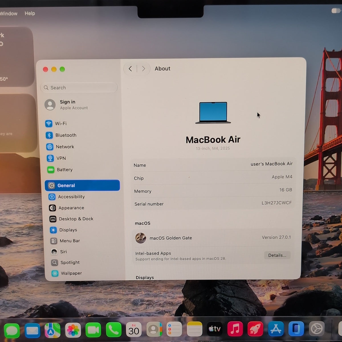Open Displays in the sidebar
Viewport: 342px width, 342px height.
point(63,230)
